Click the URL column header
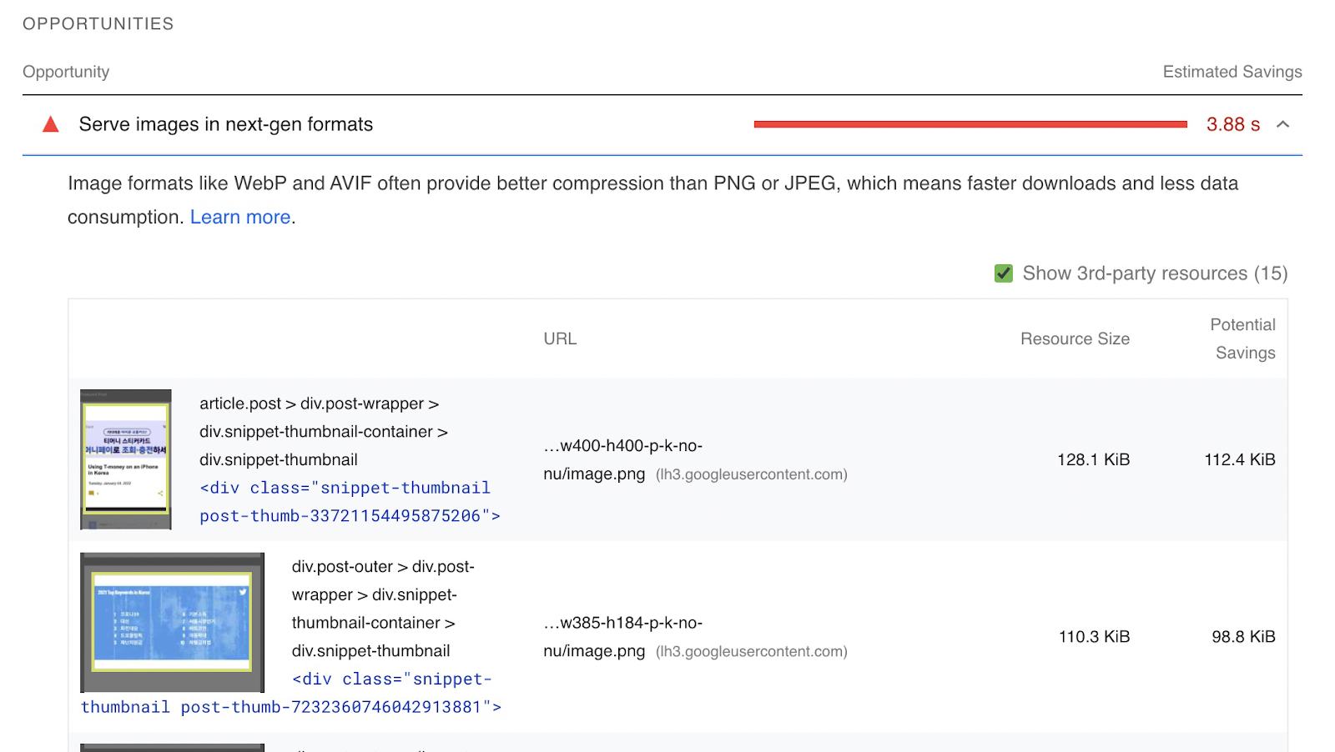The width and height of the screenshot is (1335, 752). click(560, 338)
